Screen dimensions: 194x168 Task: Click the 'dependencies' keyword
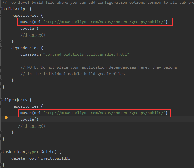(25, 48)
